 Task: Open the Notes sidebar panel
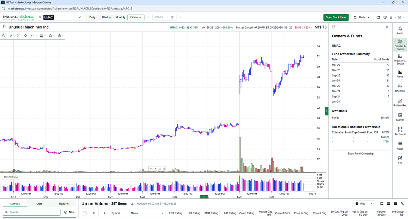tap(400, 146)
